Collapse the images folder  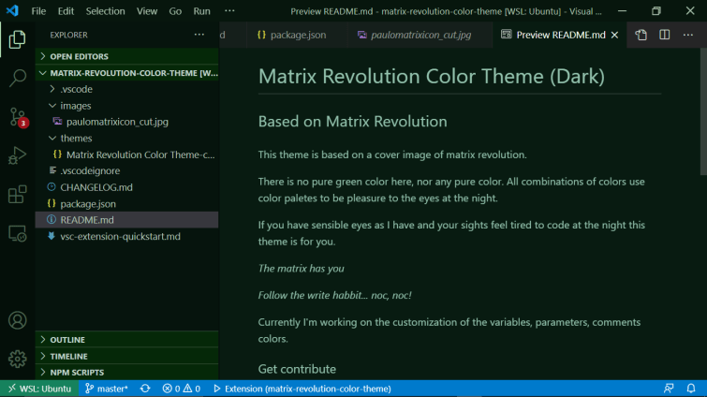click(127, 106)
